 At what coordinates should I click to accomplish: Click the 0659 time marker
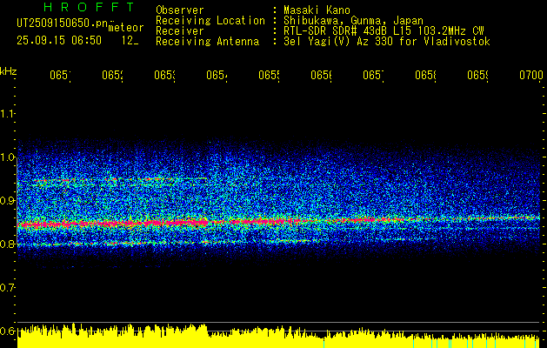point(478,75)
